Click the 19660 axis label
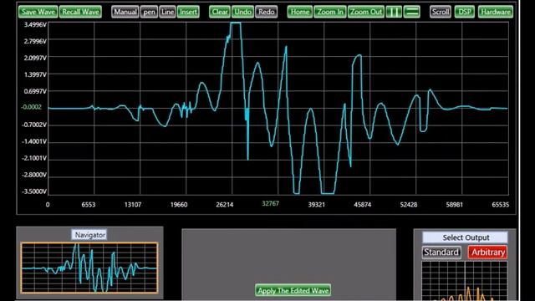This screenshot has height=301, width=535. (x=179, y=205)
